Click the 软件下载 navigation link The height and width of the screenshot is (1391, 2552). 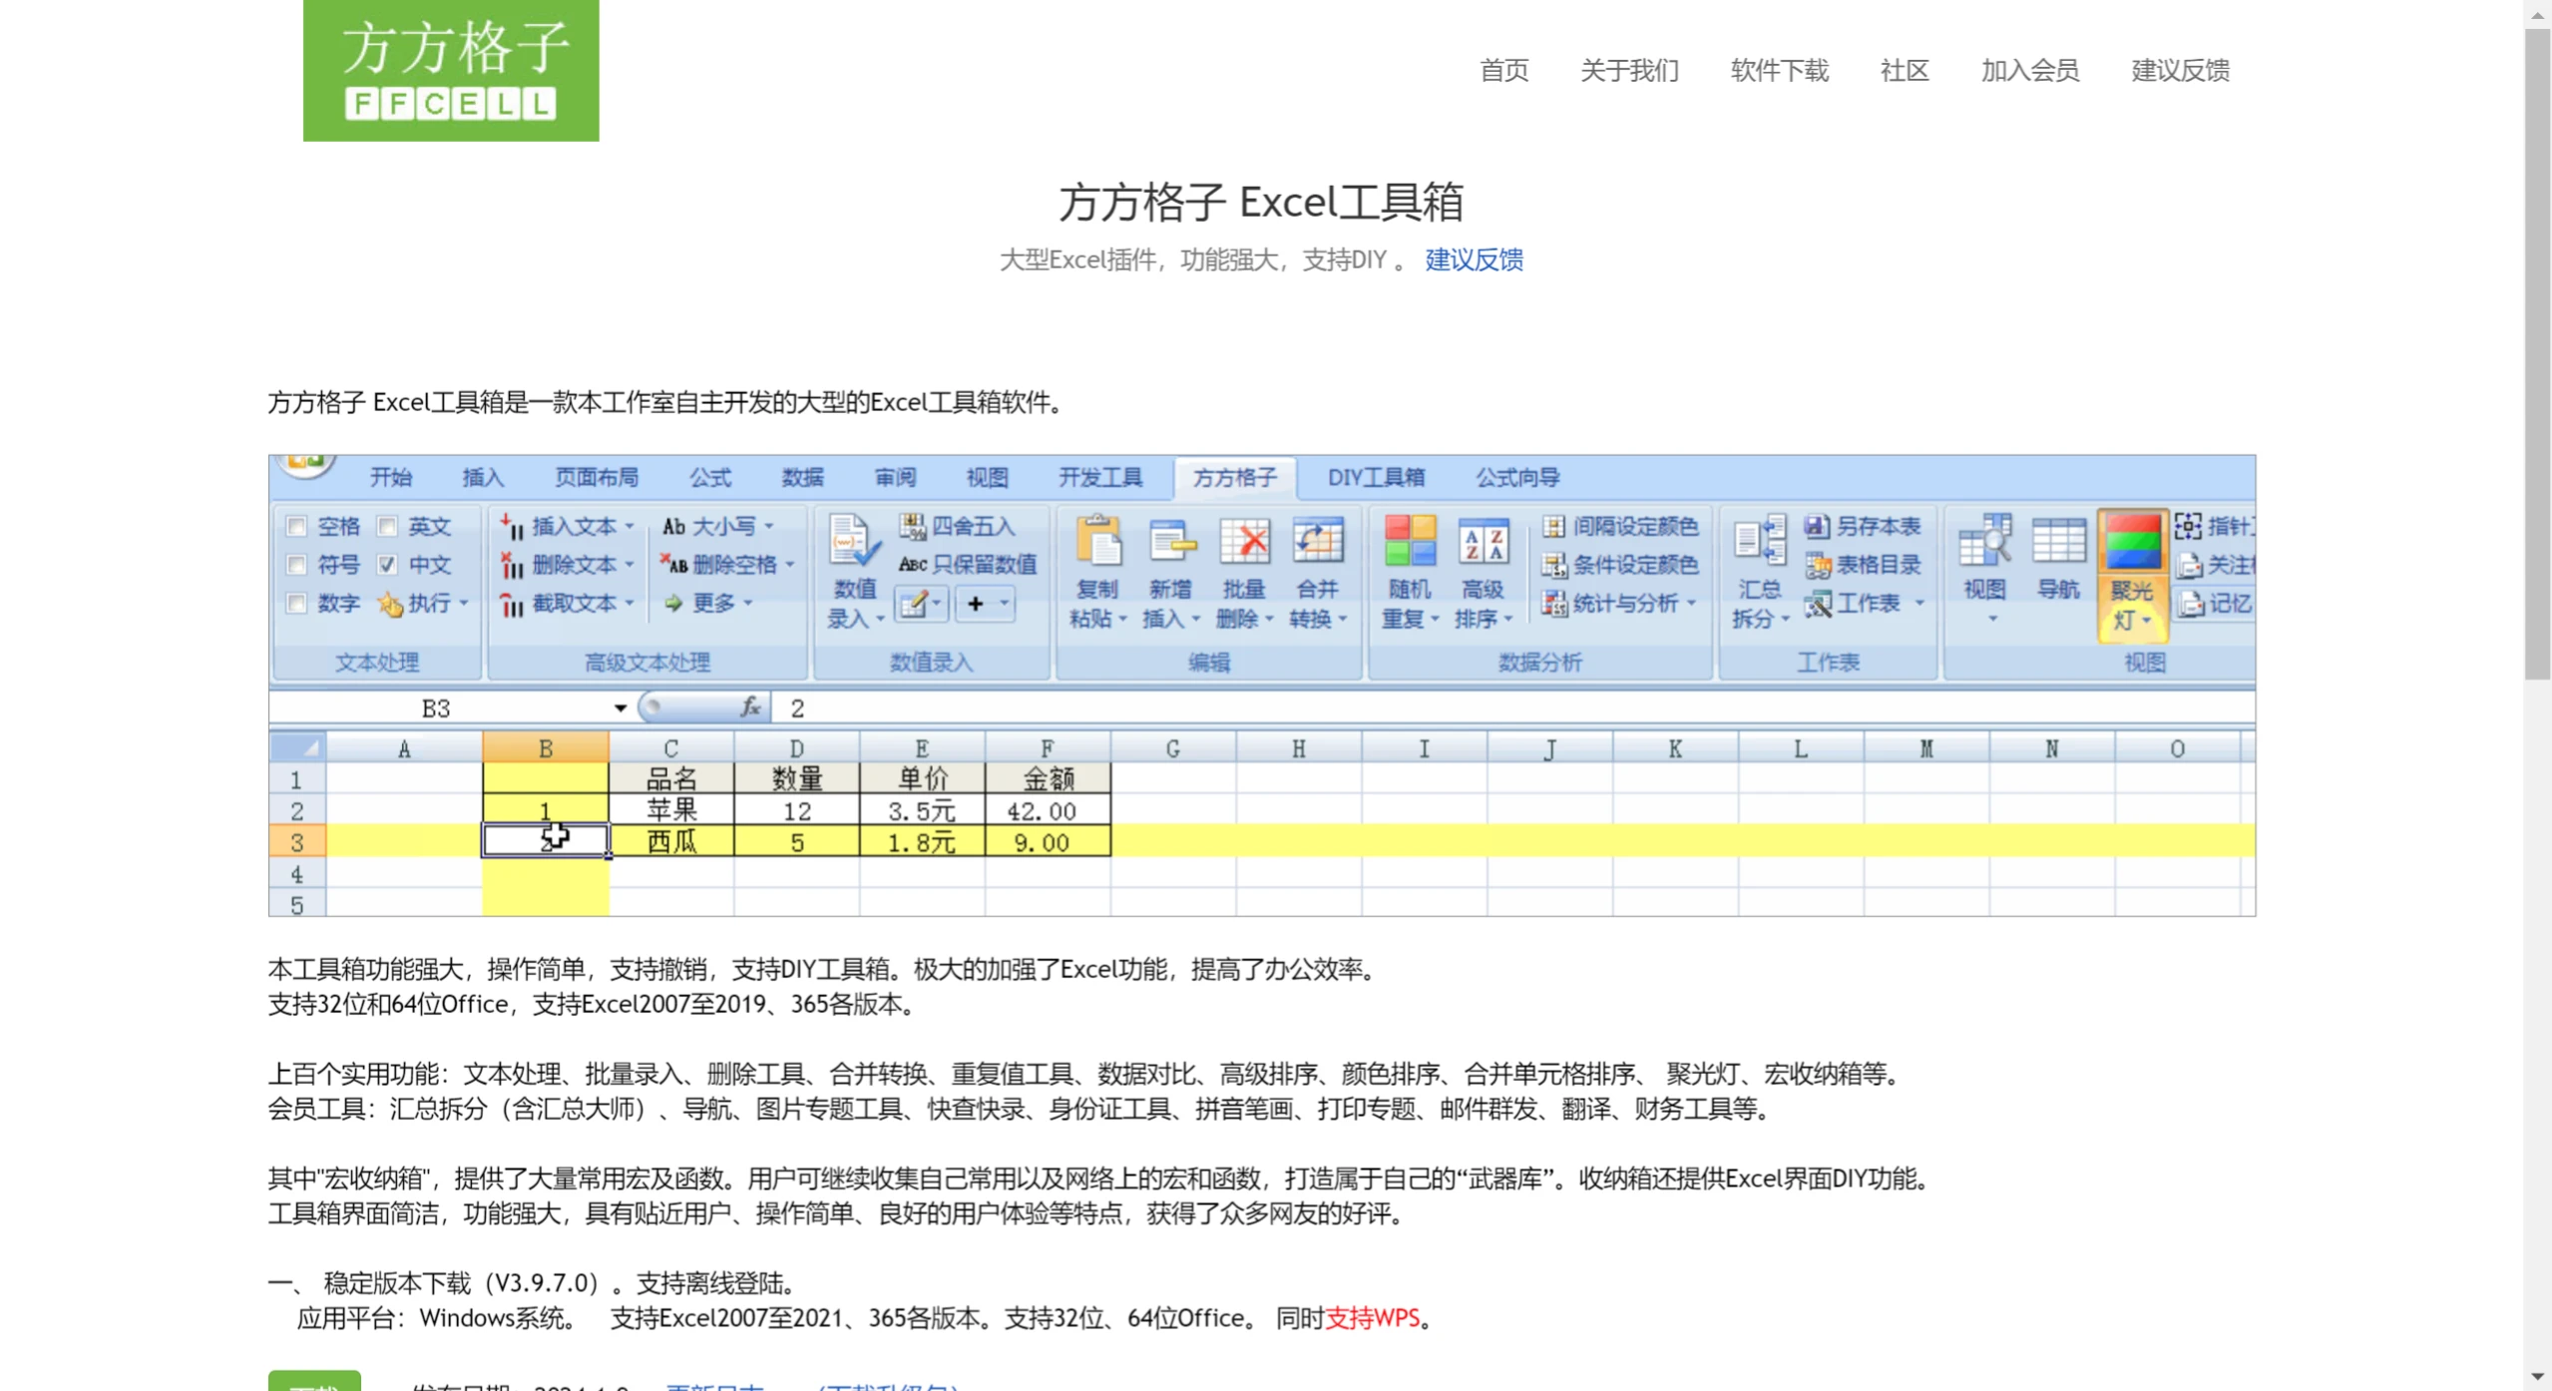coord(1778,70)
